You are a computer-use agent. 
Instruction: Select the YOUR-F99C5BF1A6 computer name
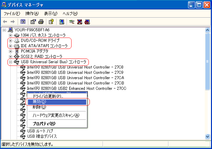(32, 30)
